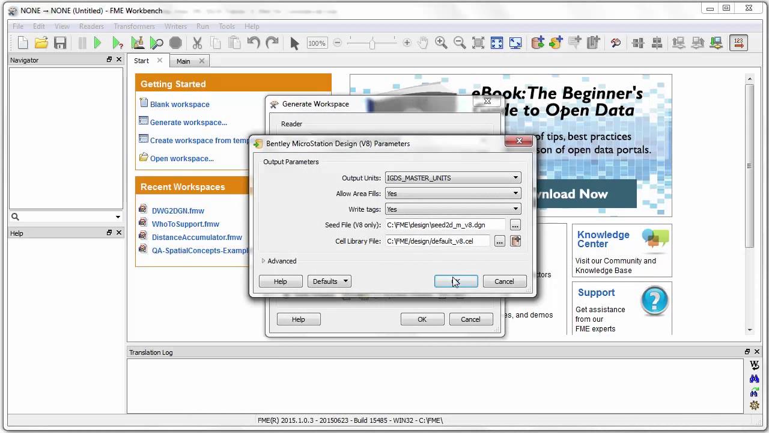Image resolution: width=769 pixels, height=433 pixels.
Task: Click the add cell library plus icon
Action: tap(515, 241)
